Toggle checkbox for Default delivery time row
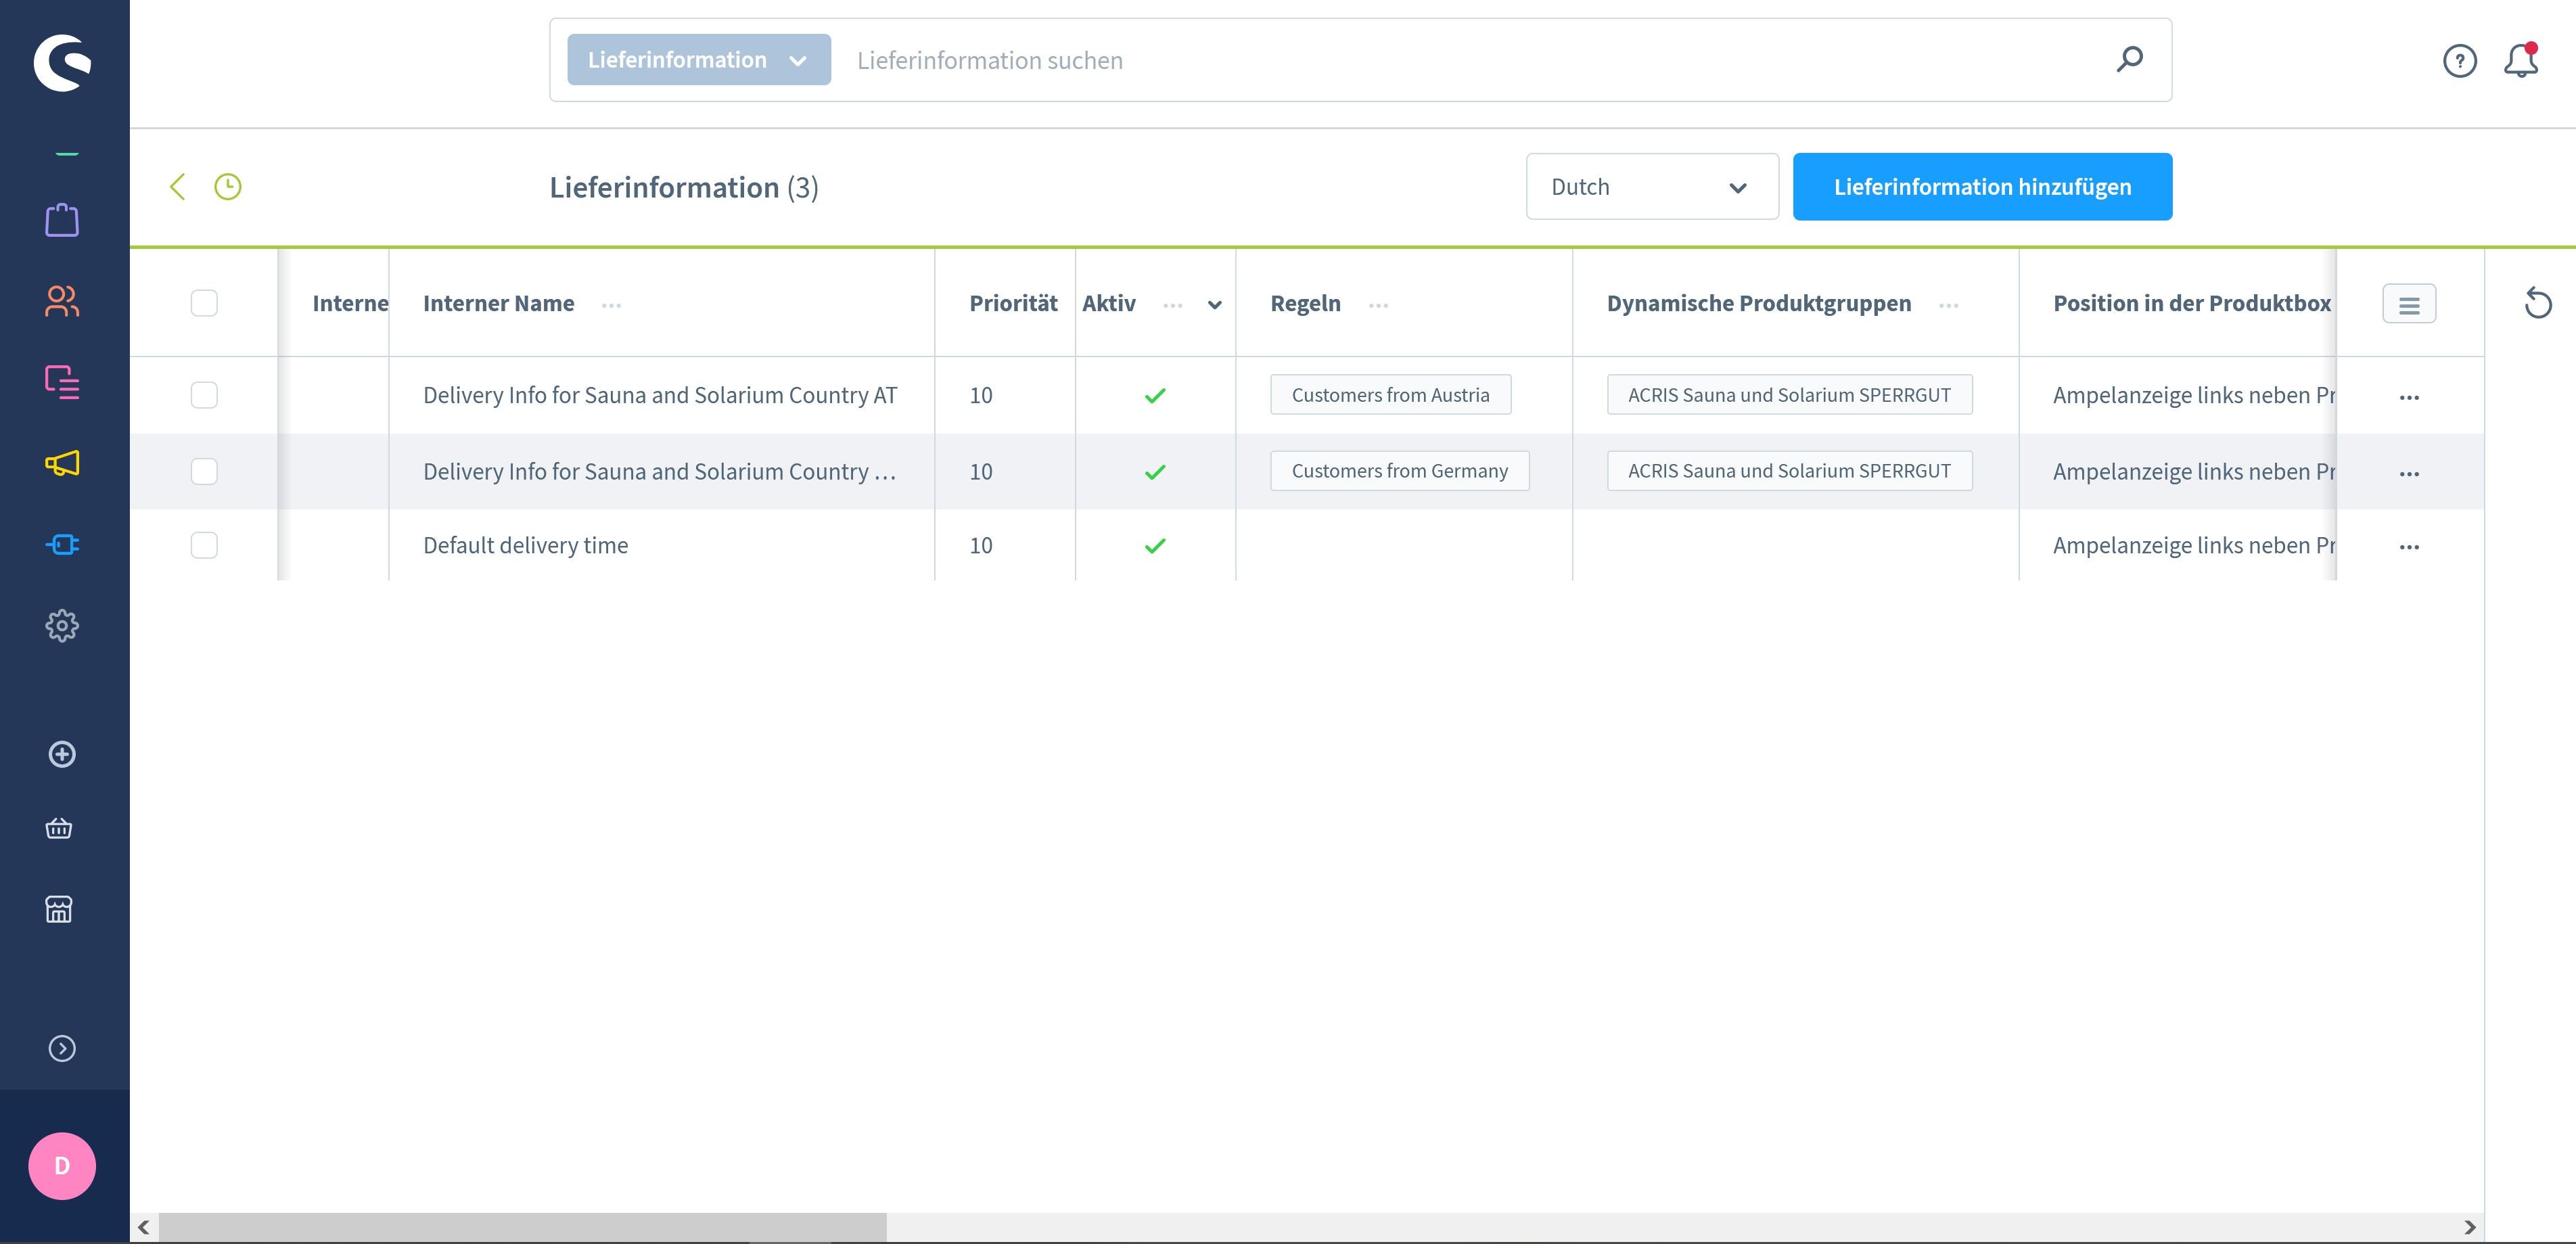 204,544
